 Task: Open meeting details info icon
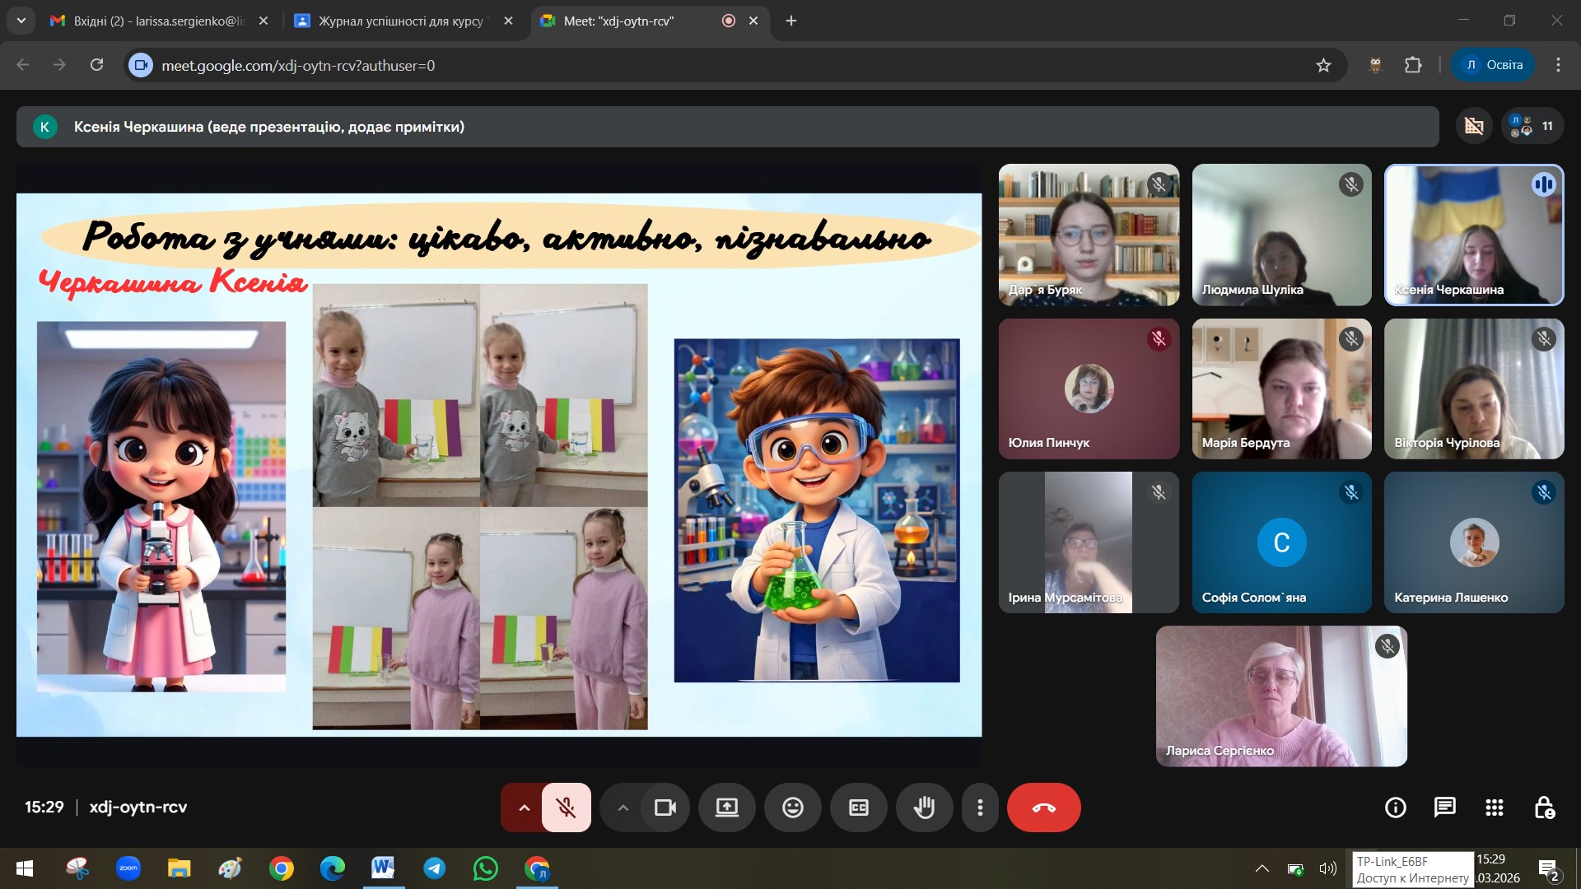pos(1395,808)
